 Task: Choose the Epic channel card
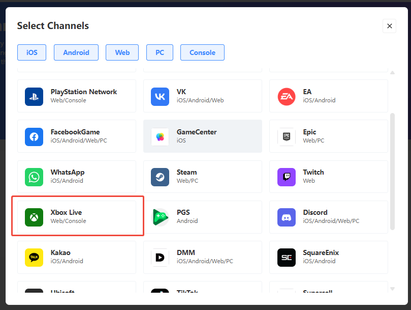328,136
